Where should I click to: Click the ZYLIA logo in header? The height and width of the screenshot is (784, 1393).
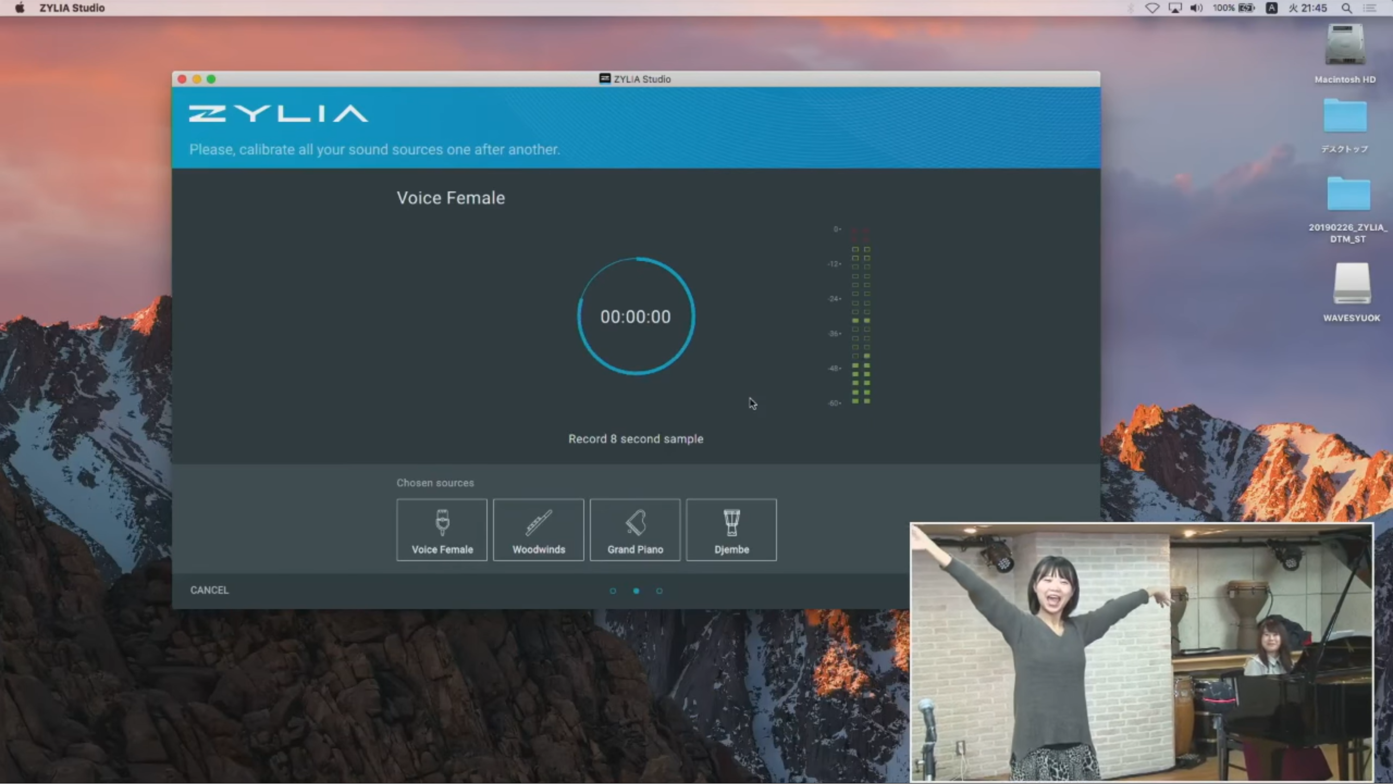click(x=279, y=113)
